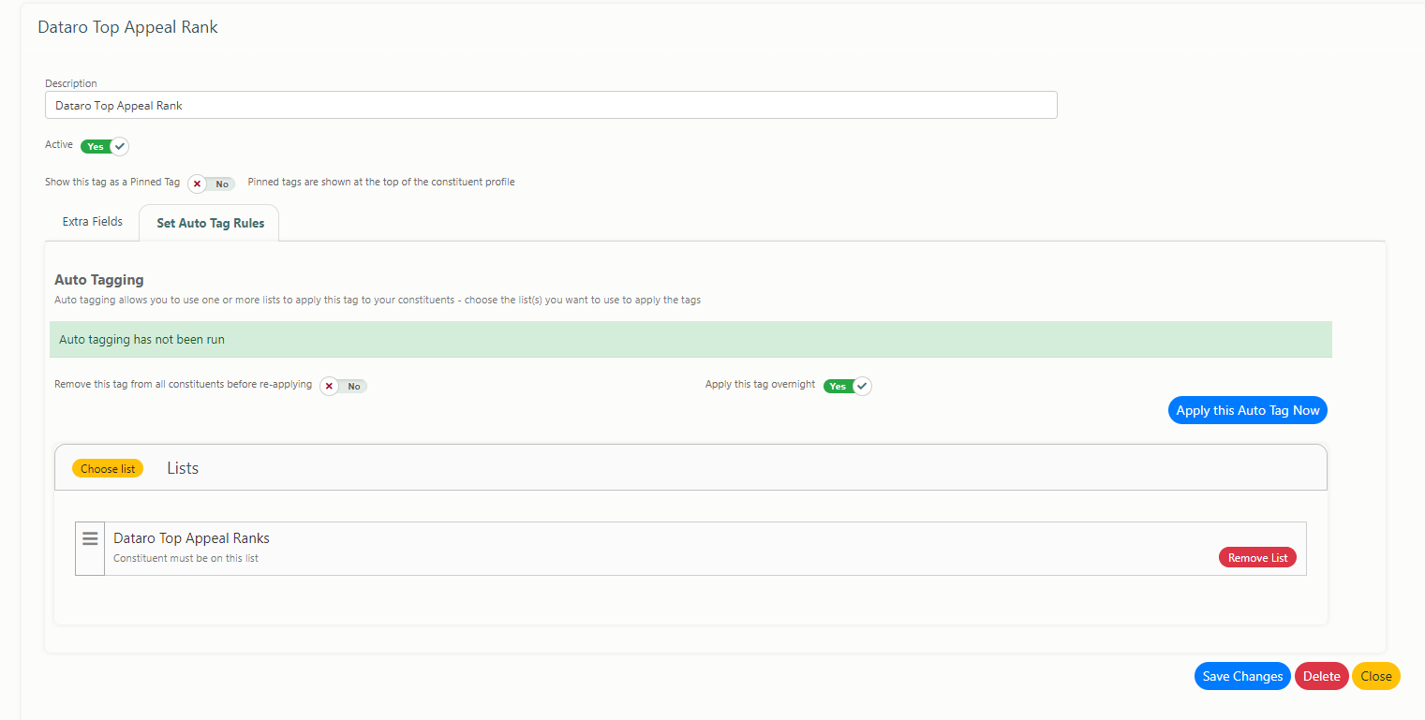Click the Auto Tagging section heading

point(98,280)
